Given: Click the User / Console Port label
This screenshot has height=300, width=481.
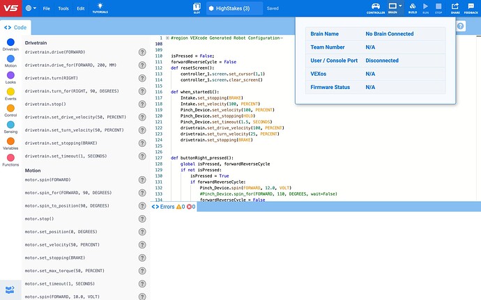Looking at the screenshot, I should pos(334,61).
